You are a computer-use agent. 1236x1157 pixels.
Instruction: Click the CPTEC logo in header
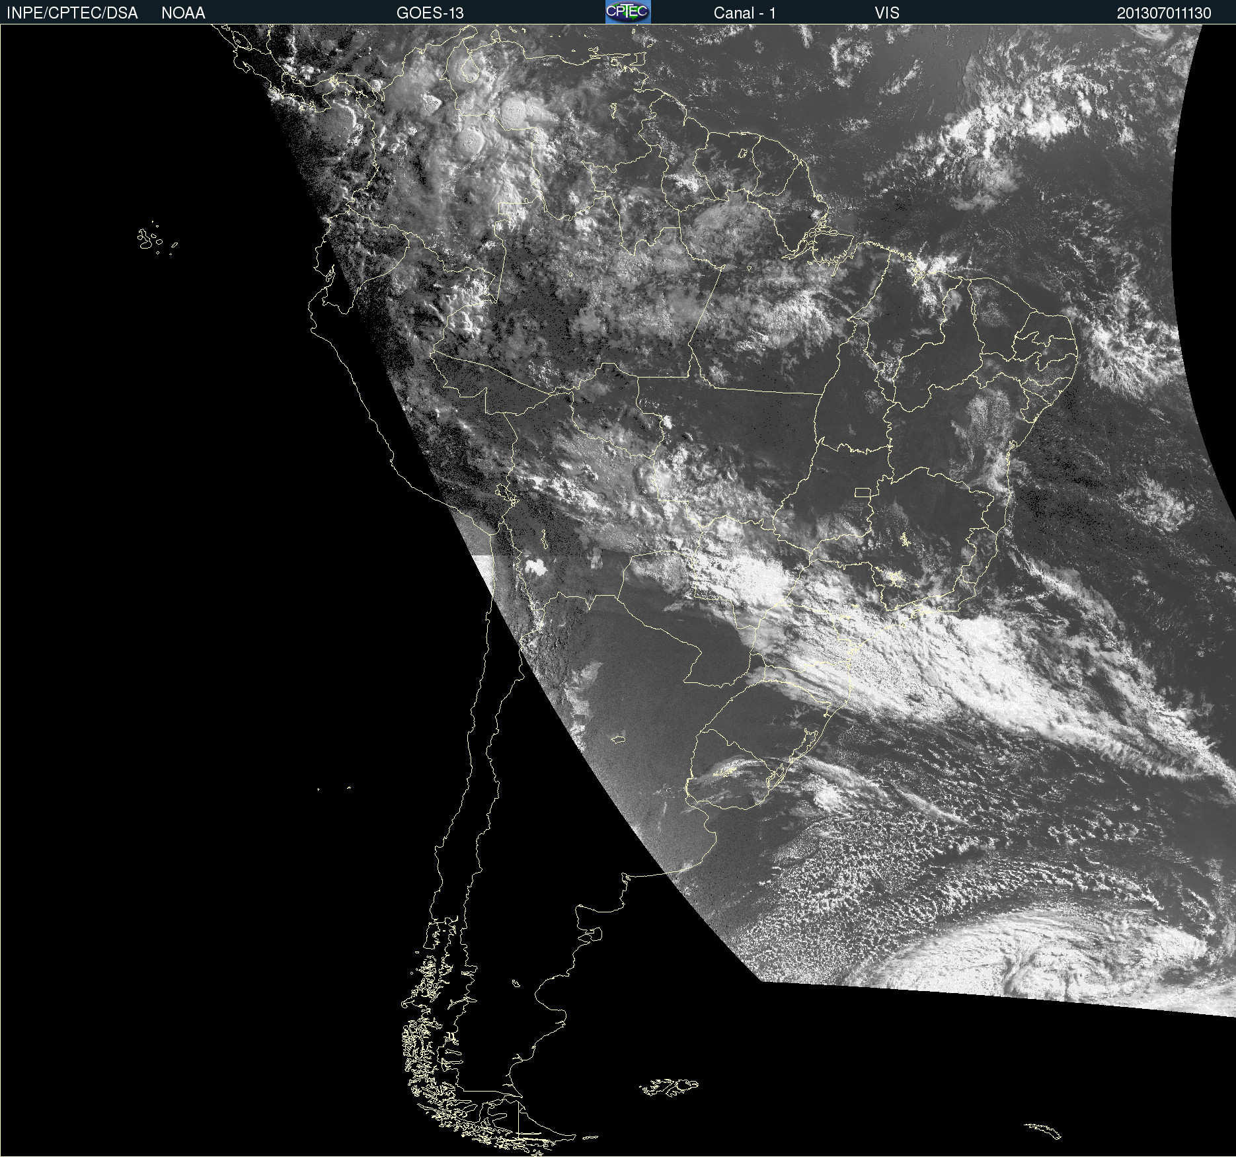tap(628, 12)
